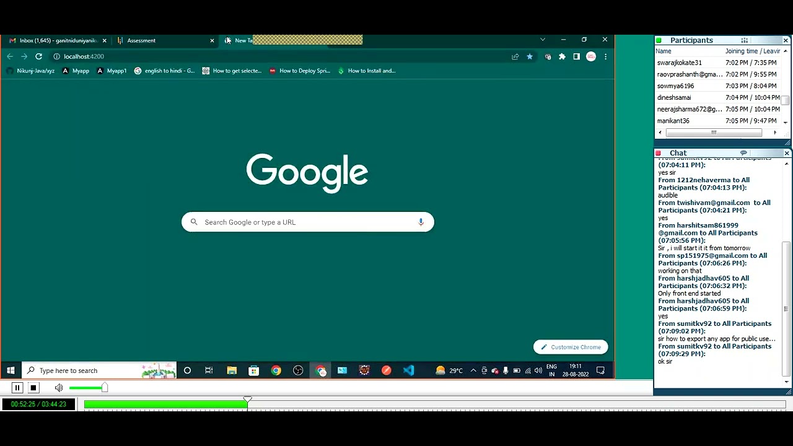Viewport: 793px width, 446px height.
Task: Click the localhost:4200 address bar
Action: (x=279, y=56)
